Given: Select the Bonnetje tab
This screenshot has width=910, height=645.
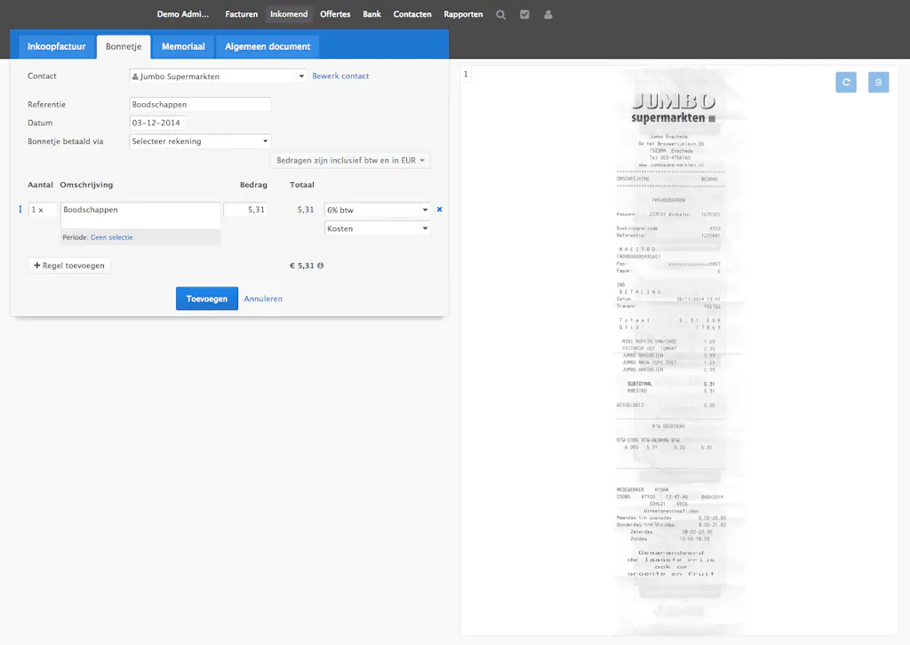Looking at the screenshot, I should pyautogui.click(x=124, y=46).
